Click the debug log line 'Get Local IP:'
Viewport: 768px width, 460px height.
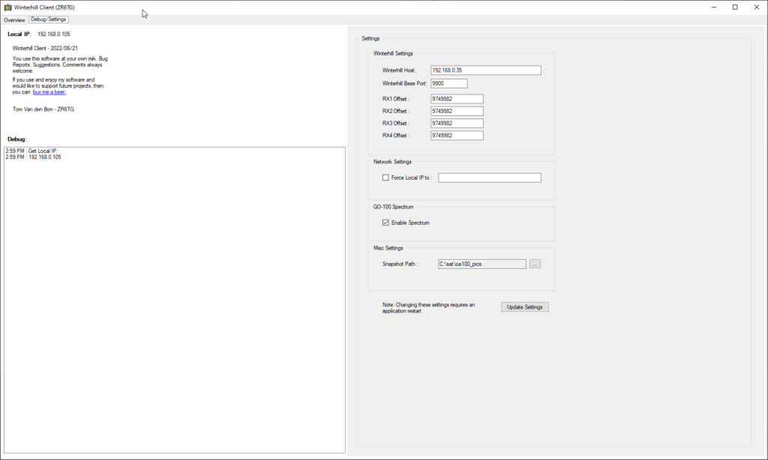pyautogui.click(x=31, y=151)
